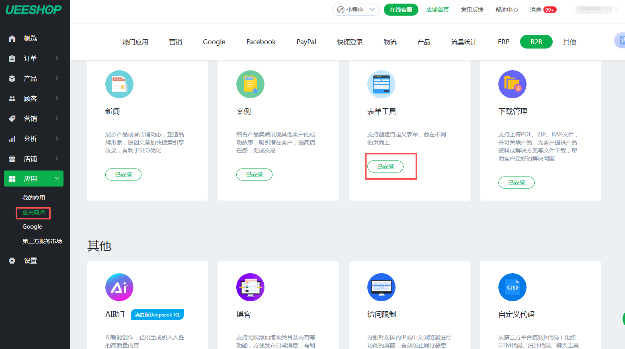Open 消息 notifications with 99+ badge
The height and width of the screenshot is (349, 625).
(543, 10)
